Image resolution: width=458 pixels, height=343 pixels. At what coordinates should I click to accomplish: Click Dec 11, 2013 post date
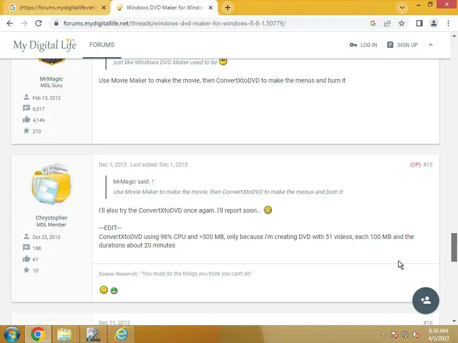tap(114, 322)
